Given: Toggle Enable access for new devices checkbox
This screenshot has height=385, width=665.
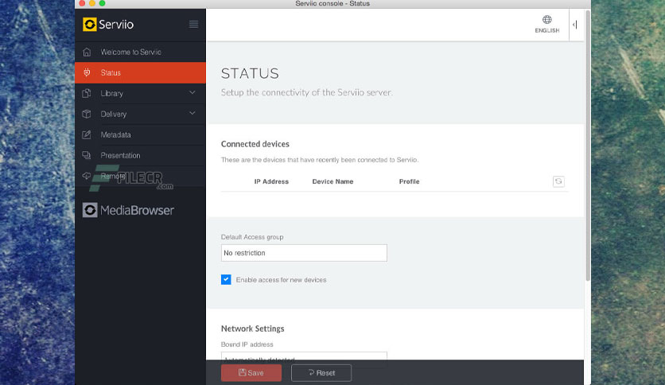Looking at the screenshot, I should [226, 279].
